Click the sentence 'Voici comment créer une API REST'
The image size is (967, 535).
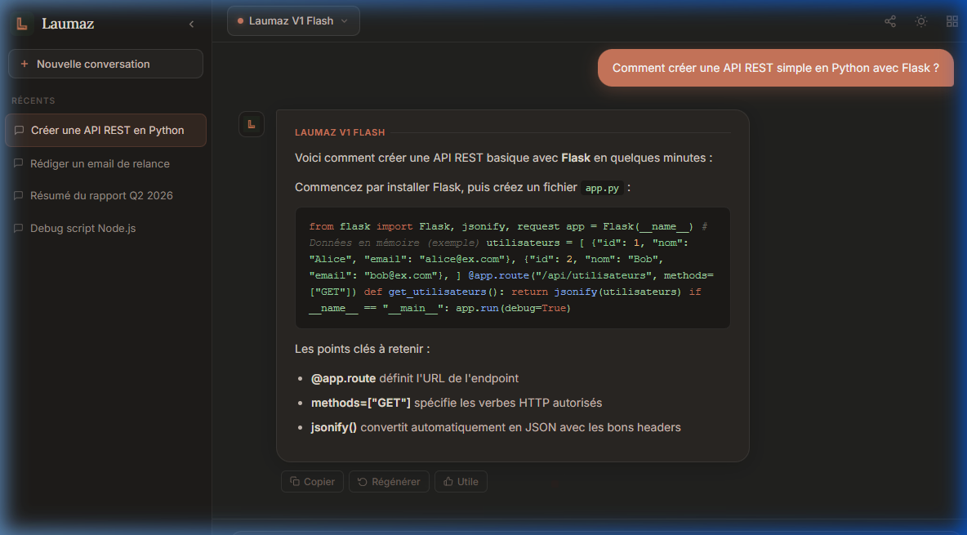pos(503,158)
